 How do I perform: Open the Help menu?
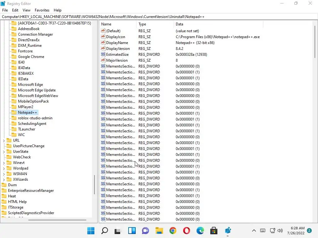57,10
